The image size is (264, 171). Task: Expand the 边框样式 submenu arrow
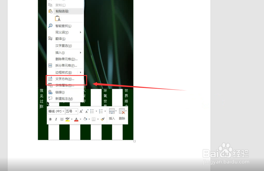click(x=81, y=72)
